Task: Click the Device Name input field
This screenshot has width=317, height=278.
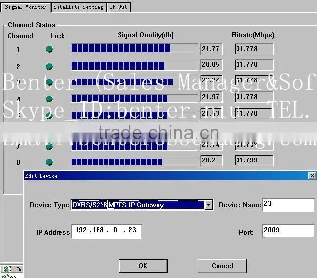Action: point(289,205)
